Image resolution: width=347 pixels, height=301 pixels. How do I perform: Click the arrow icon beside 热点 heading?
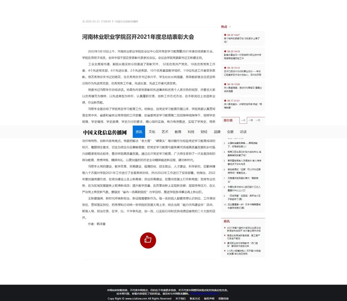(230, 27)
